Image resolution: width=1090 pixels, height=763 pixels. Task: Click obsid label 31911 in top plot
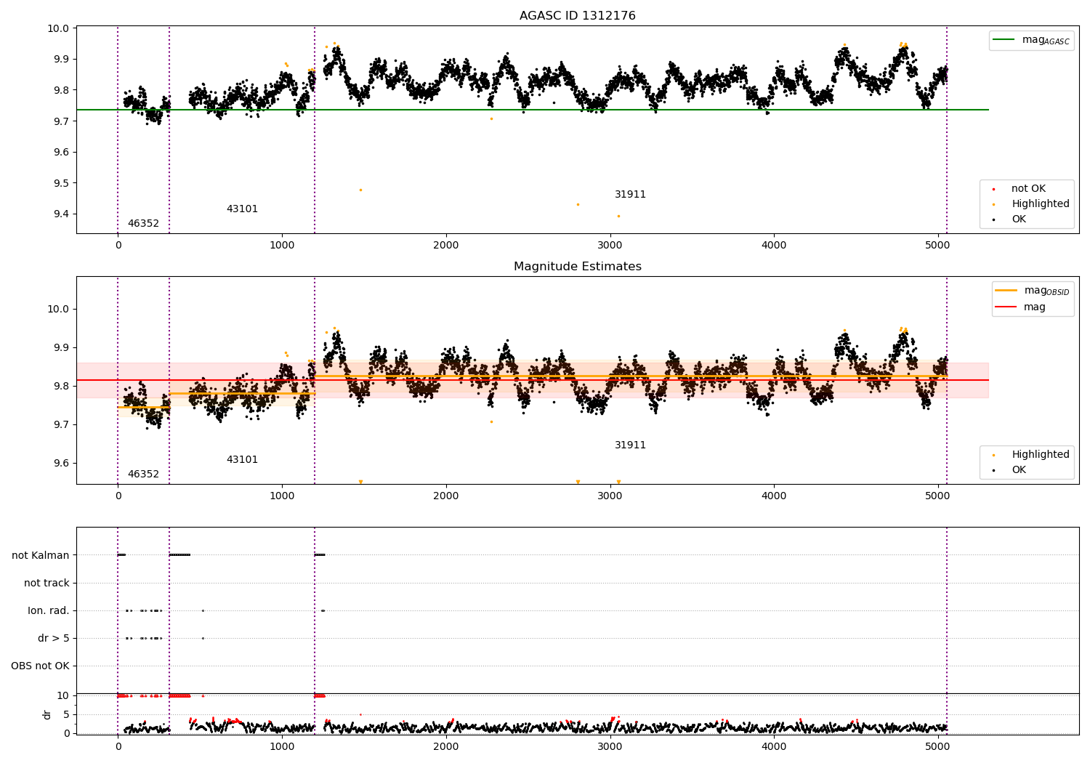630,195
